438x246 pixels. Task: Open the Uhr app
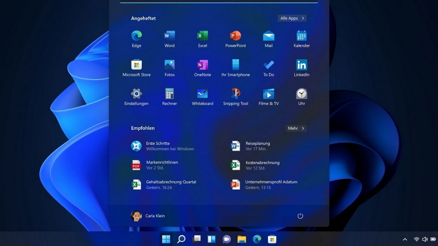pos(301,94)
